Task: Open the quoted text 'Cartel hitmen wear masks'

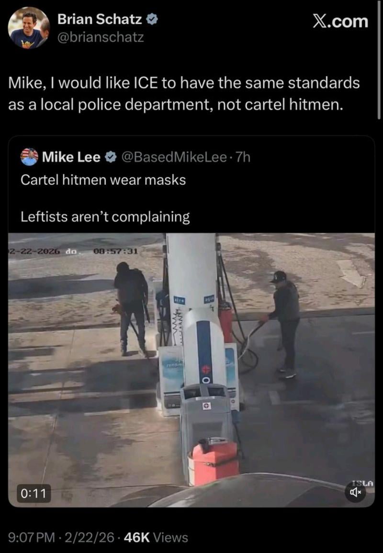Action: coord(103,180)
